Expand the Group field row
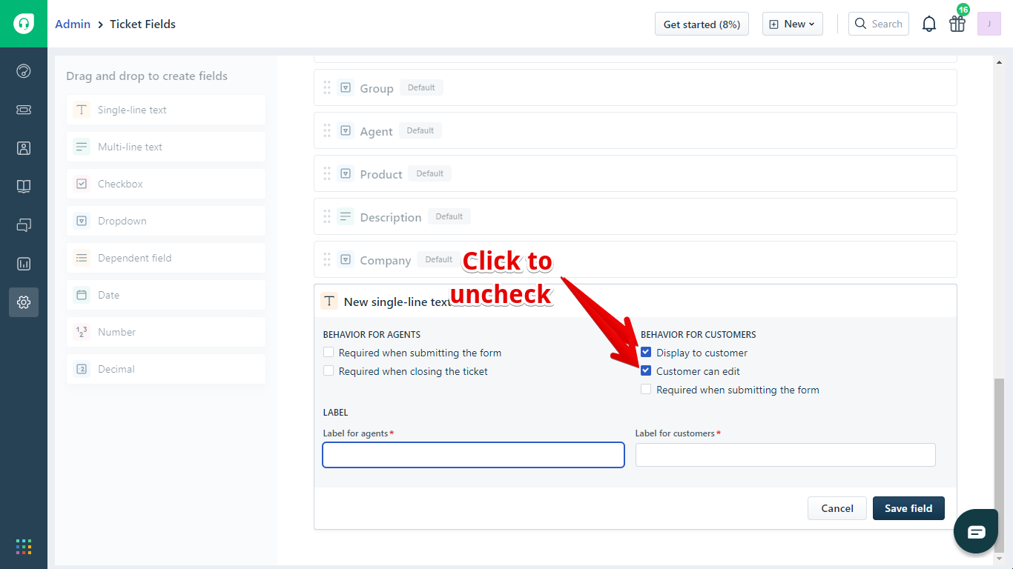This screenshot has height=569, width=1013. 635,87
